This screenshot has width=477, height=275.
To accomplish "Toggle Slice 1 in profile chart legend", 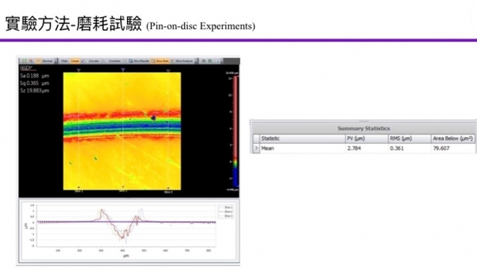I will [225, 207].
